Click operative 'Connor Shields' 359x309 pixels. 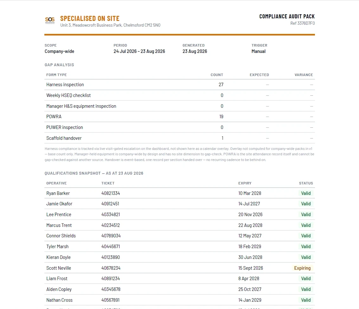61,236
